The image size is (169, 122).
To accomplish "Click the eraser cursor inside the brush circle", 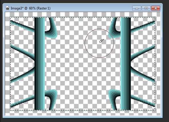I will (x=102, y=41).
